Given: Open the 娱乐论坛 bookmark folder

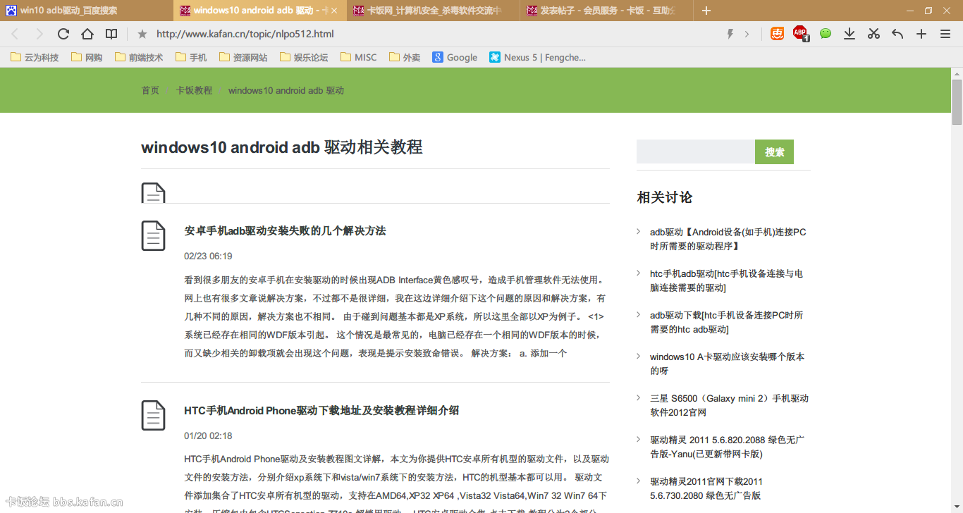Looking at the screenshot, I should coord(304,58).
